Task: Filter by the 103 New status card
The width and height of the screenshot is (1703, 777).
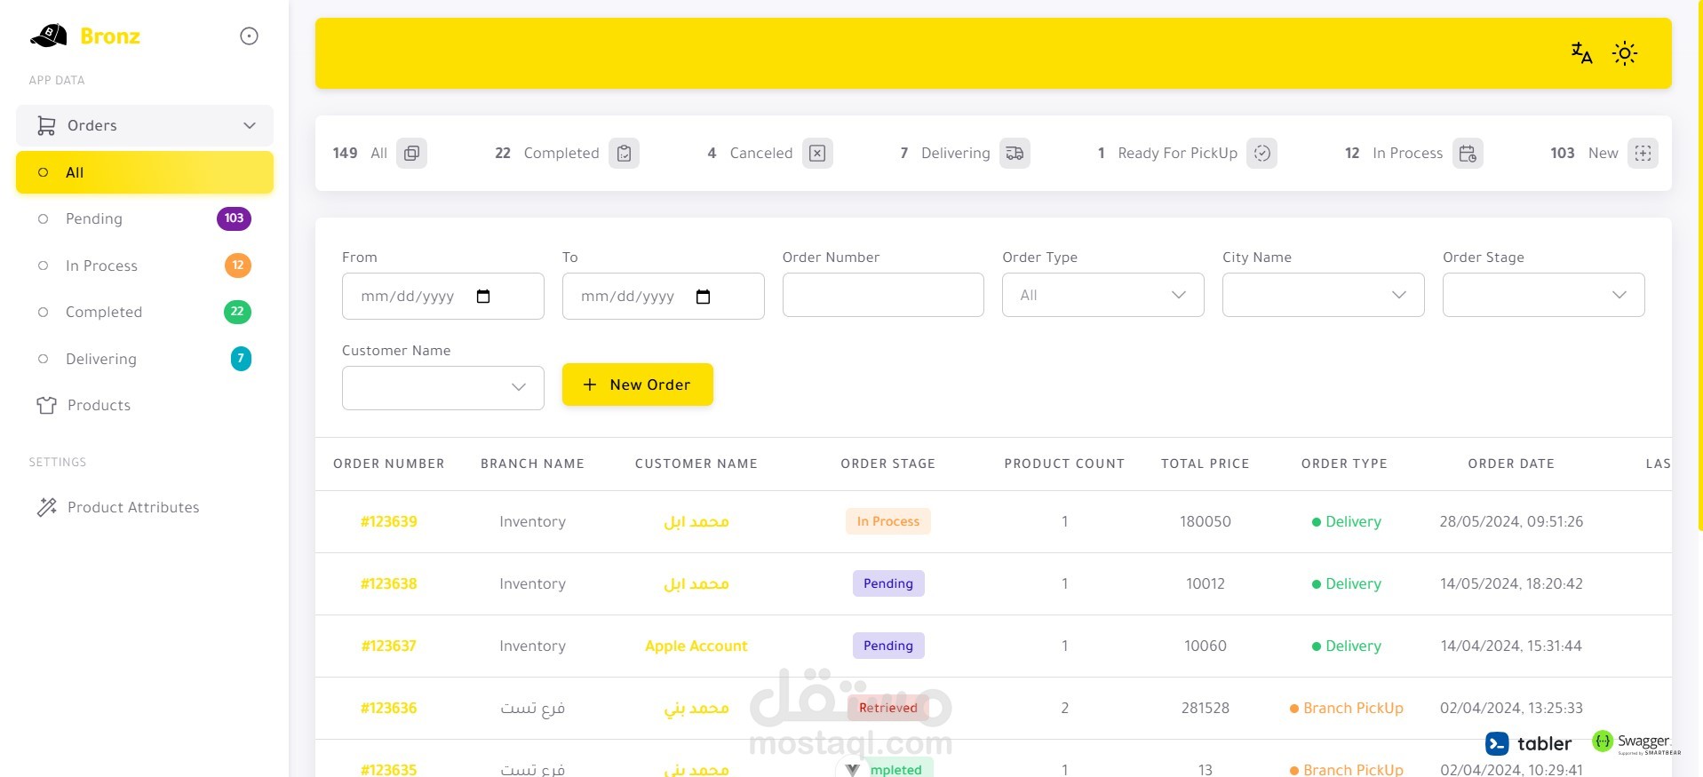Action: pyautogui.click(x=1604, y=153)
